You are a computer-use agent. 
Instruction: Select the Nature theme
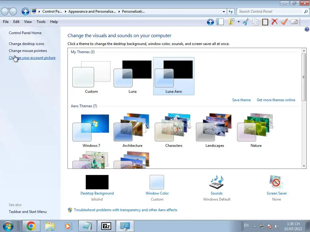[256, 130]
